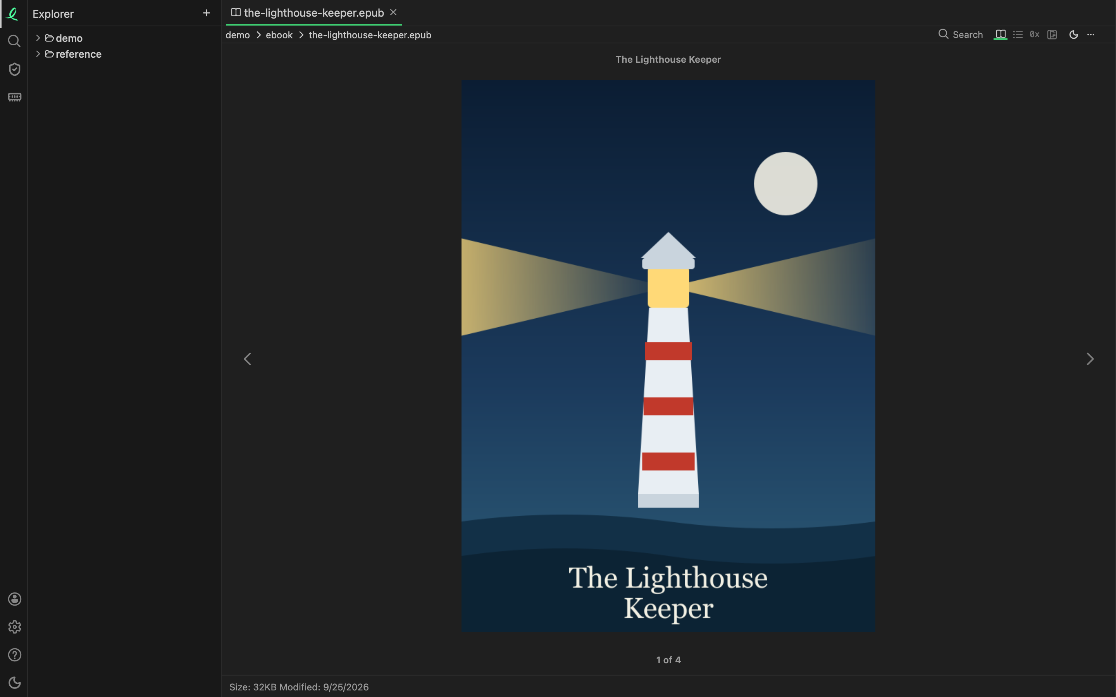Select the demo folder in Explorer
Screen dimensions: 1116x697
64,38
